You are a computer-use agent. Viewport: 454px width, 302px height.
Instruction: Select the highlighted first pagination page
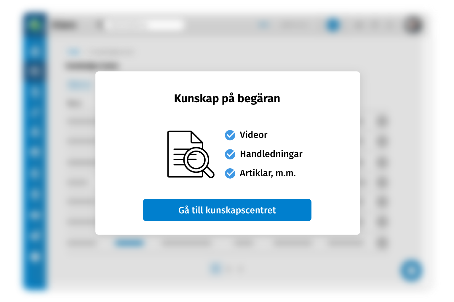(x=216, y=269)
